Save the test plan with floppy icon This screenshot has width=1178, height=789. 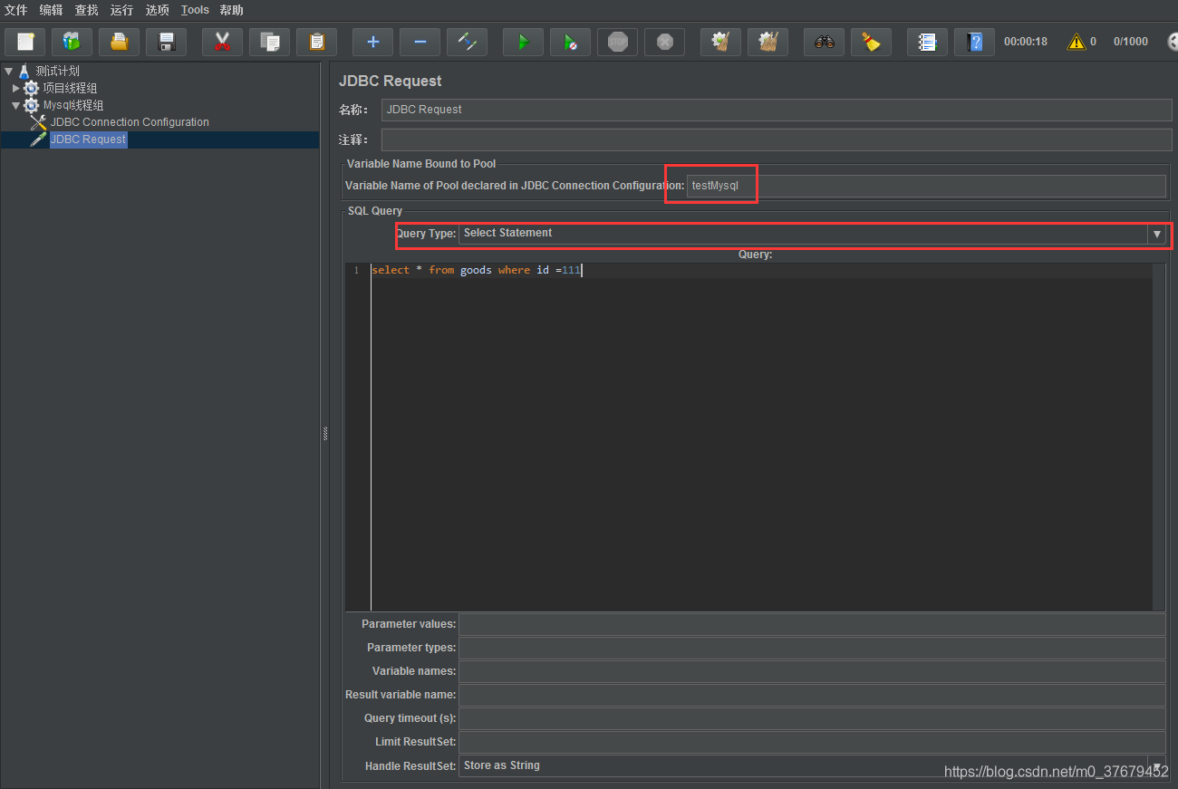tap(166, 42)
